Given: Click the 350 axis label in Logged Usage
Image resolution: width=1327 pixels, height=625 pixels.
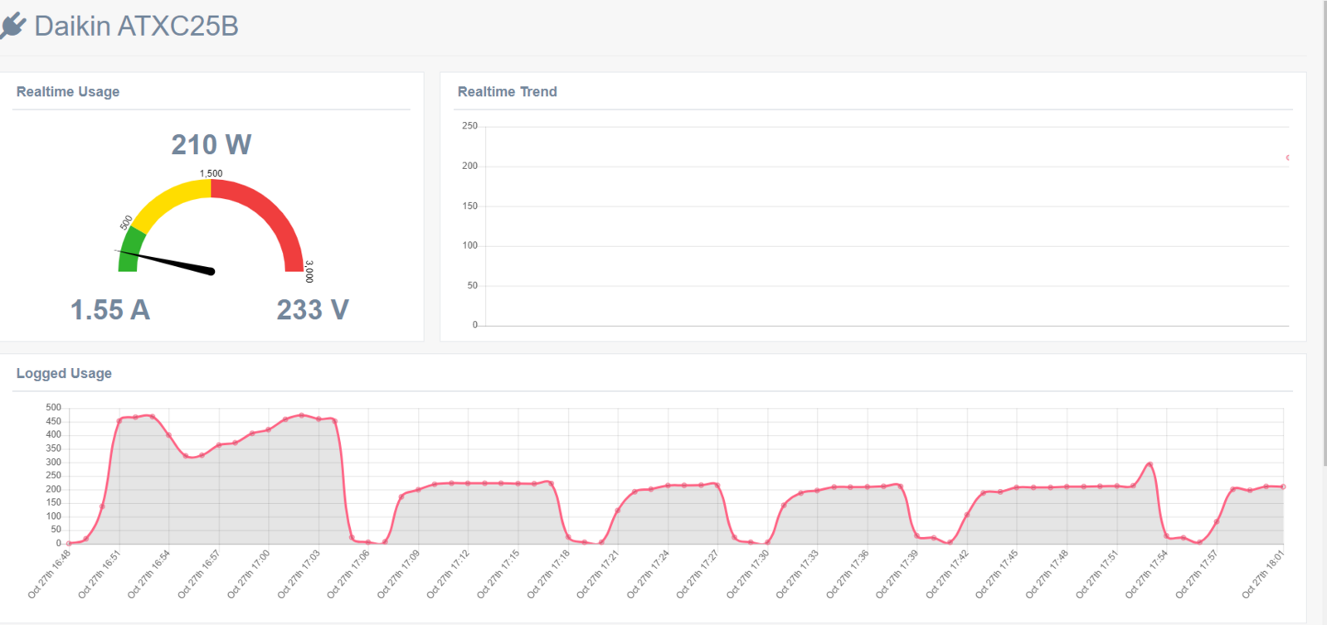Looking at the screenshot, I should [x=53, y=448].
